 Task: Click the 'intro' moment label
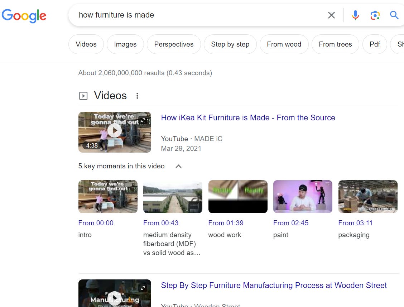(x=85, y=235)
